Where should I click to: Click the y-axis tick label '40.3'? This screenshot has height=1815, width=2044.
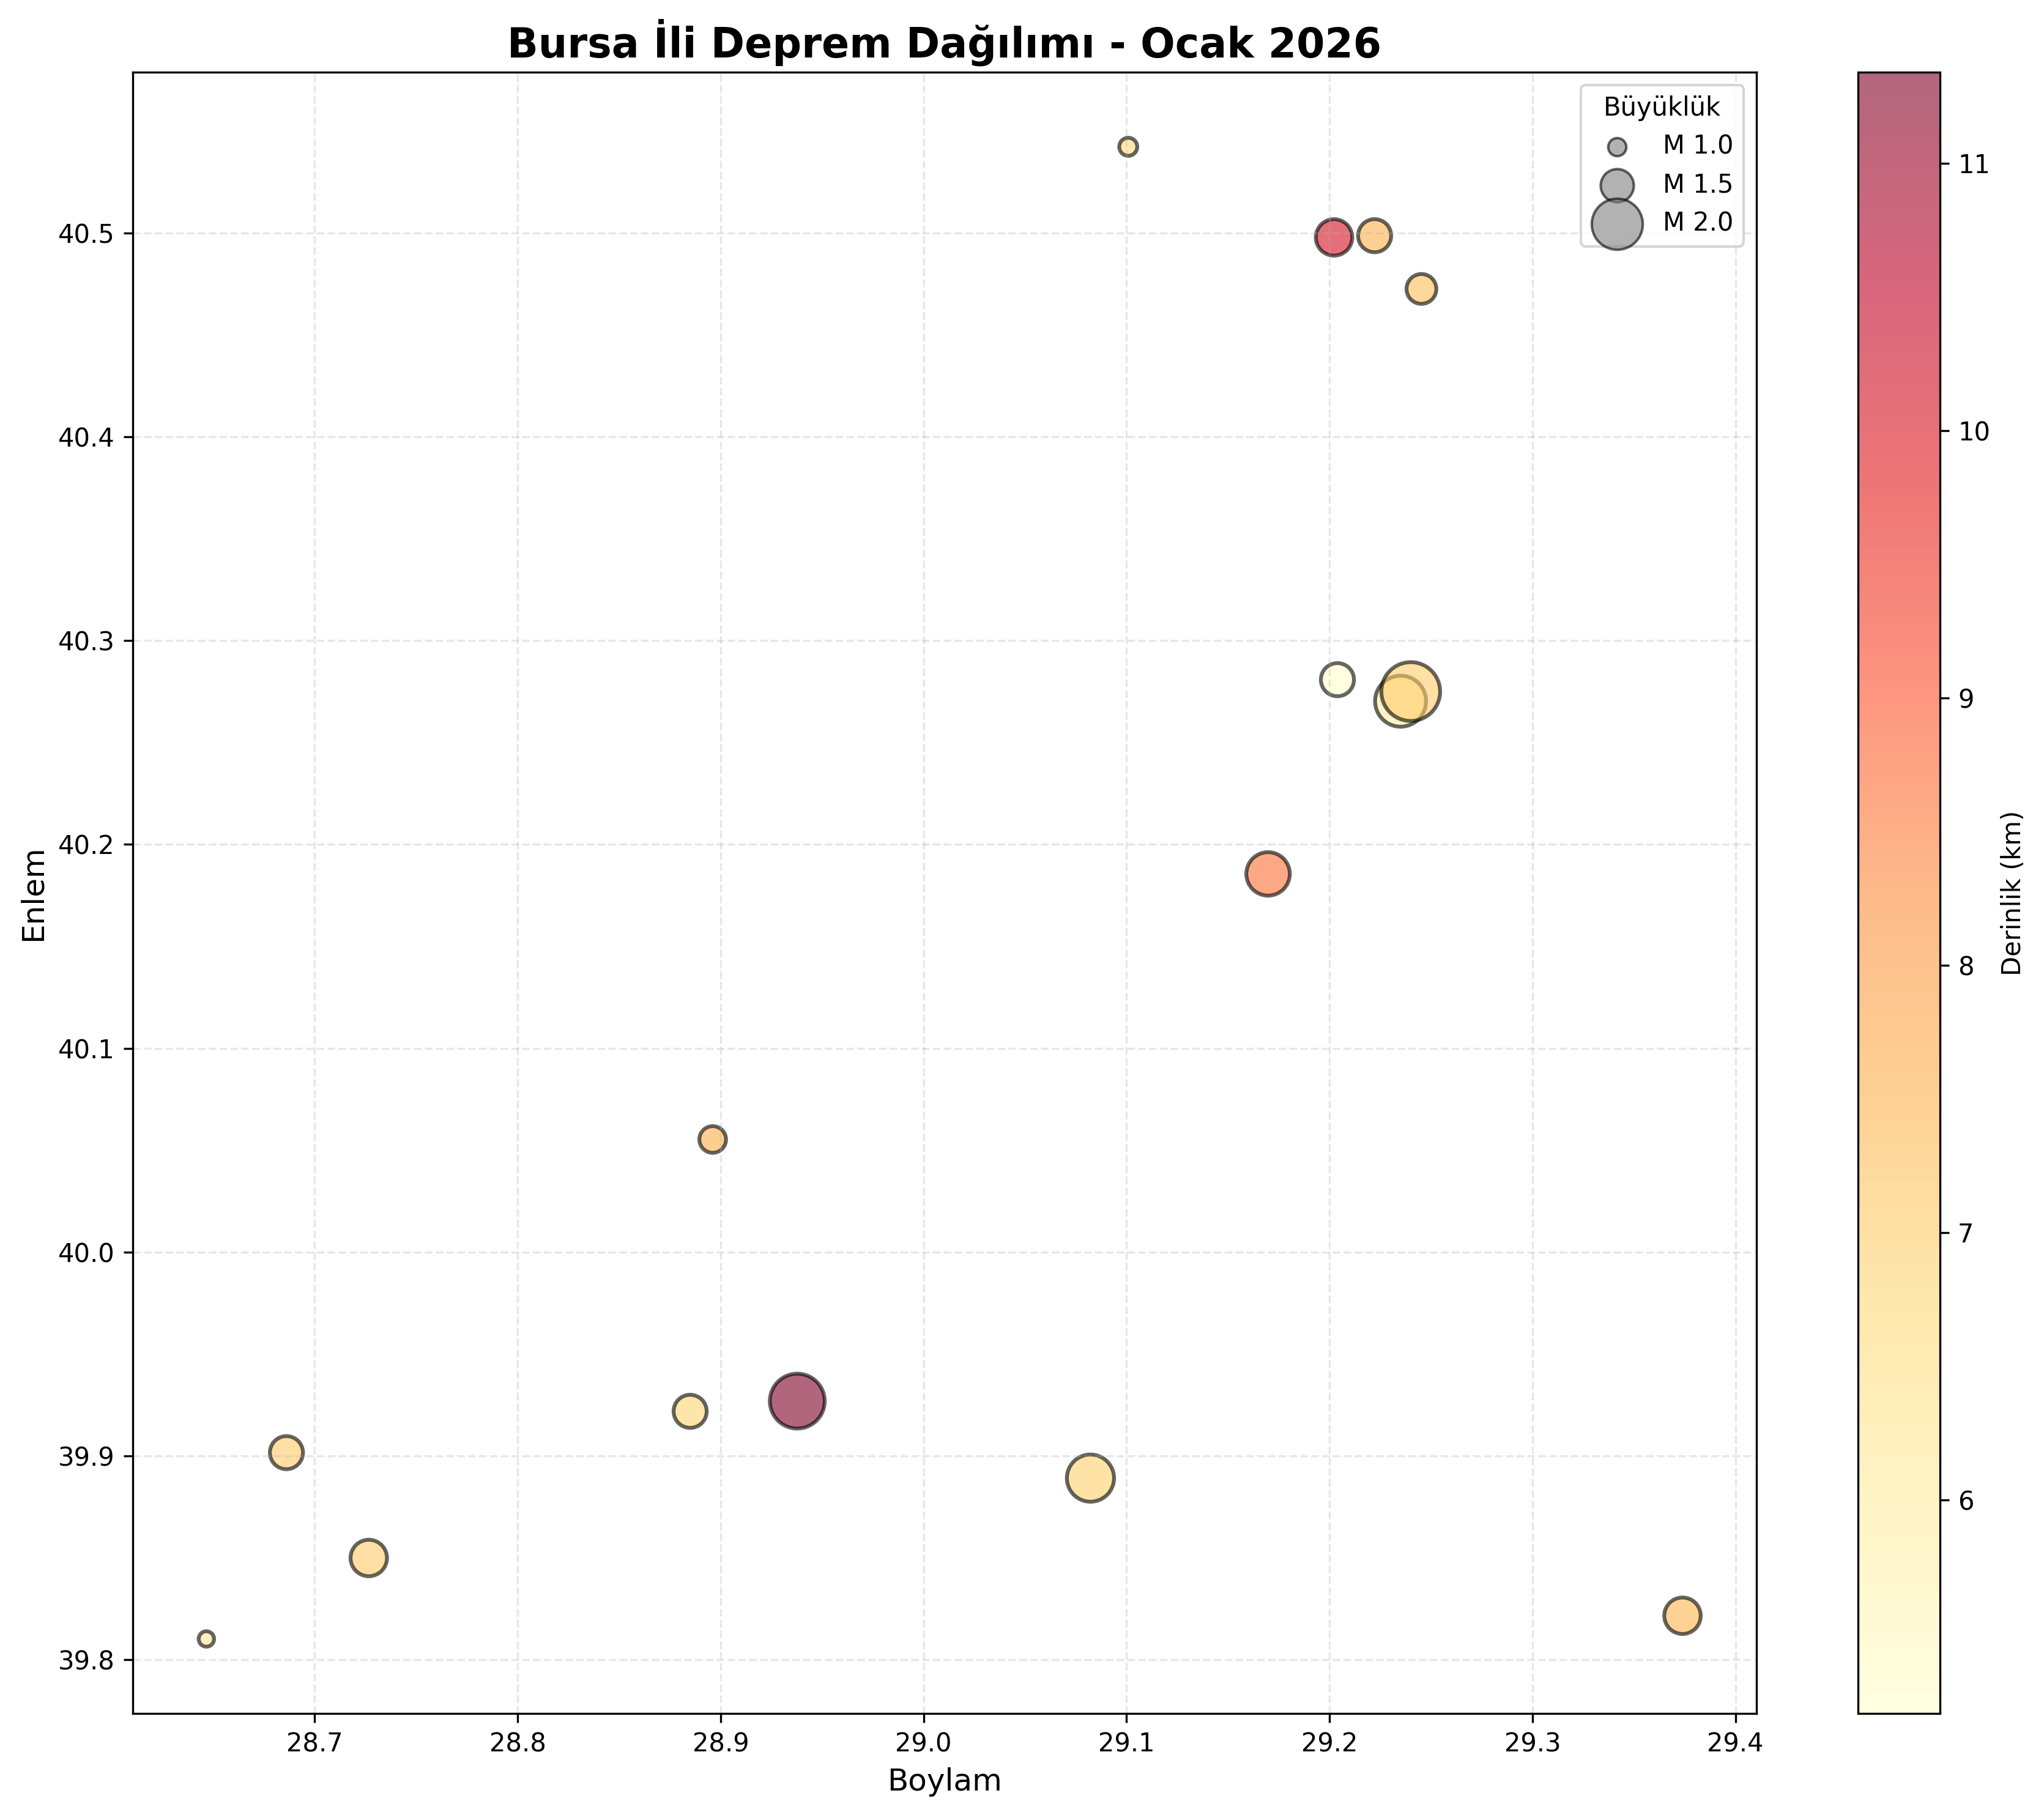(86, 642)
